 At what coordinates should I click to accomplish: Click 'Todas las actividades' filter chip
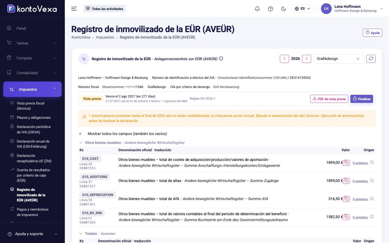(104, 9)
